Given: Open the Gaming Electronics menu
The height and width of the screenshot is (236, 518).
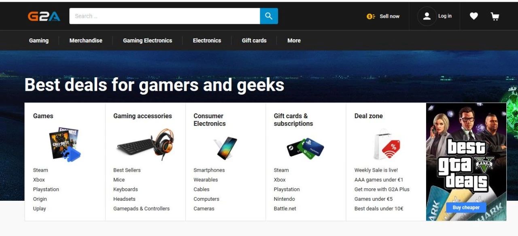Looking at the screenshot, I should click(147, 40).
